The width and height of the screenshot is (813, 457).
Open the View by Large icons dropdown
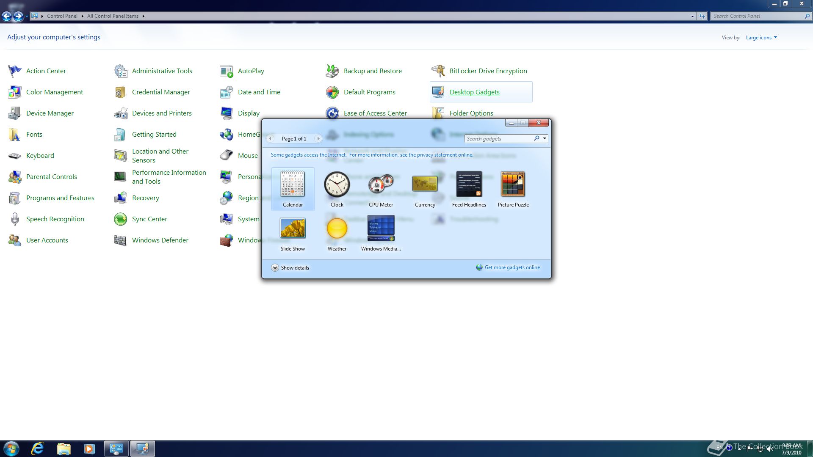tap(761, 38)
